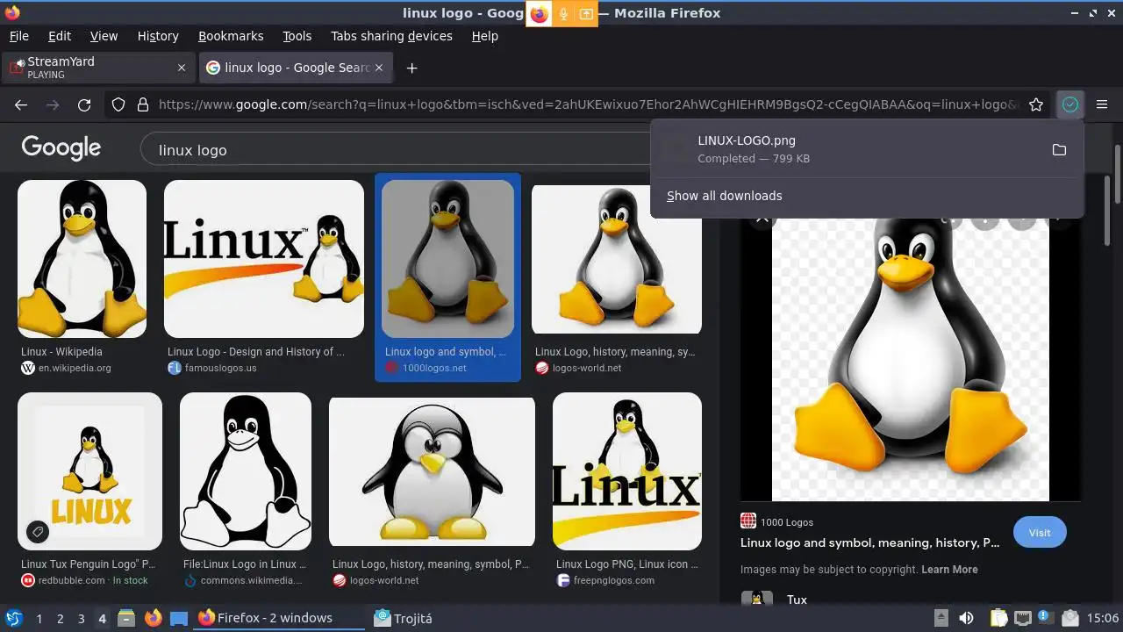Click the show desktop taskbar icon
Image resolution: width=1123 pixels, height=632 pixels.
[x=179, y=618]
